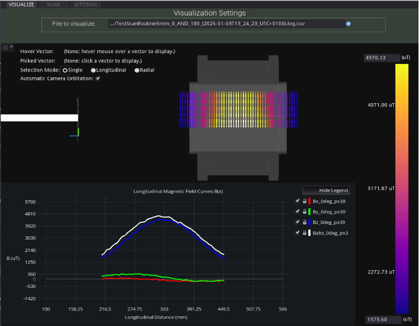
Task: Hide the Babs_0deg_px3 curve via checkbox
Action: [298, 233]
